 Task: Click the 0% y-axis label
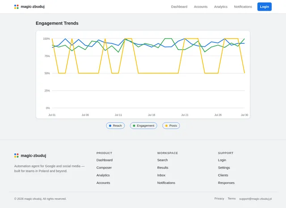[48, 108]
